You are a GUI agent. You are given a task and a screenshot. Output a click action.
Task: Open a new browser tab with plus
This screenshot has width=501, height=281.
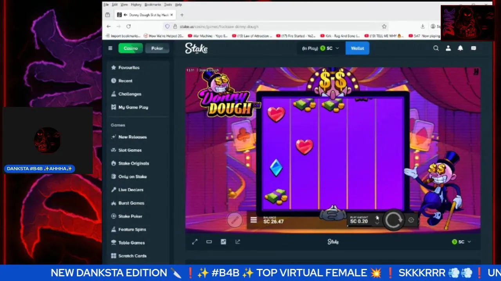click(x=182, y=15)
